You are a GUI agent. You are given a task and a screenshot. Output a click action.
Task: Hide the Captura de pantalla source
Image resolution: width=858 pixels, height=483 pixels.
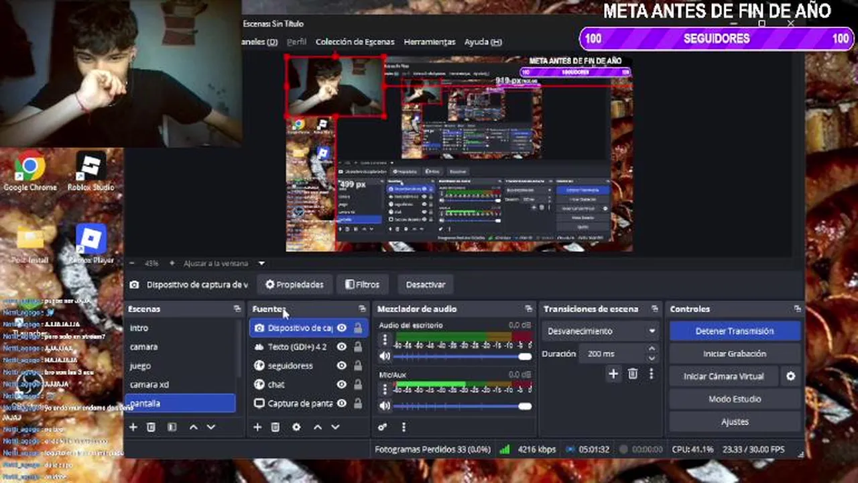coord(342,403)
